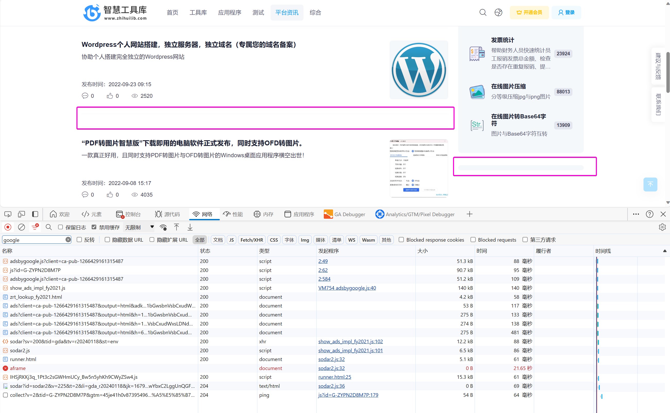The image size is (670, 413).
Task: Click the 发票统计 tool icon
Action: [x=477, y=54]
